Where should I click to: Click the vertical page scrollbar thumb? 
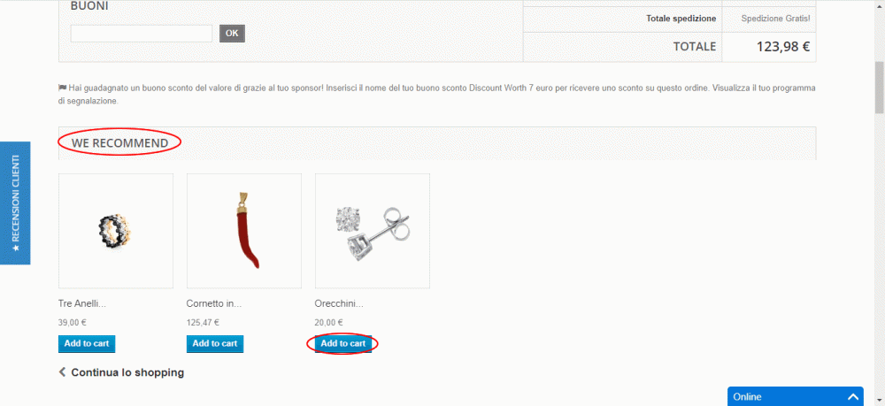(880, 88)
